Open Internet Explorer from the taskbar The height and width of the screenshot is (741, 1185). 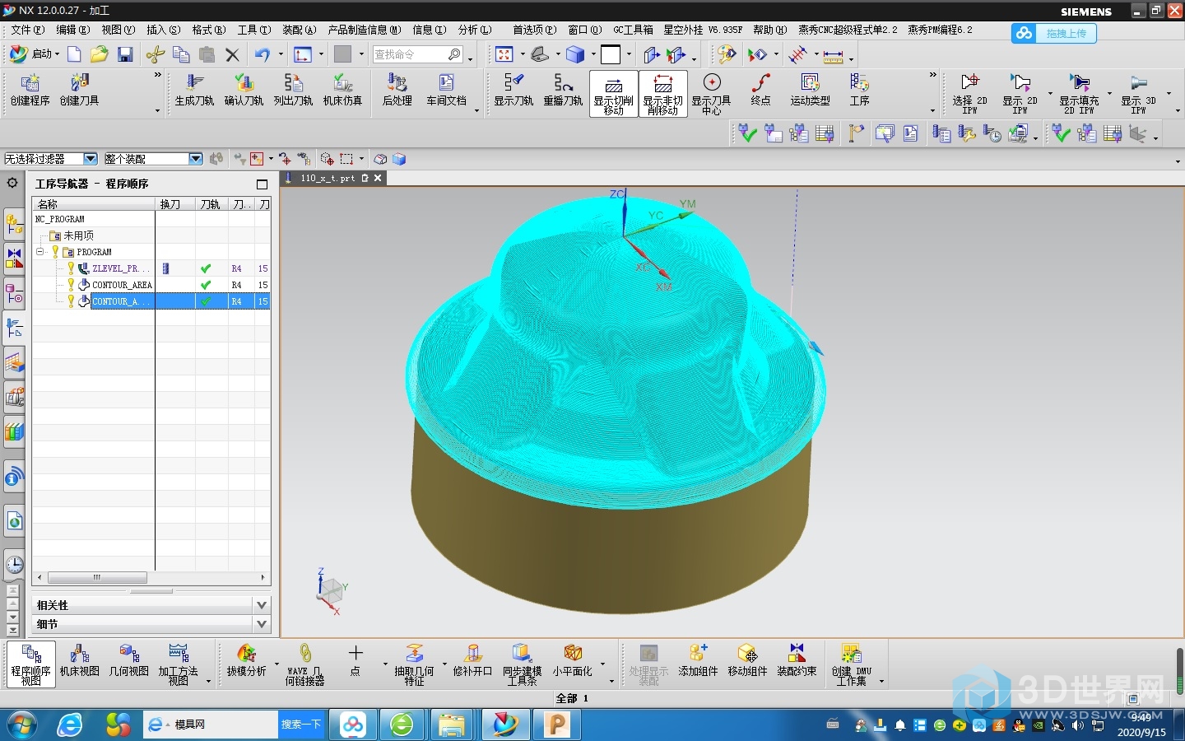[71, 725]
